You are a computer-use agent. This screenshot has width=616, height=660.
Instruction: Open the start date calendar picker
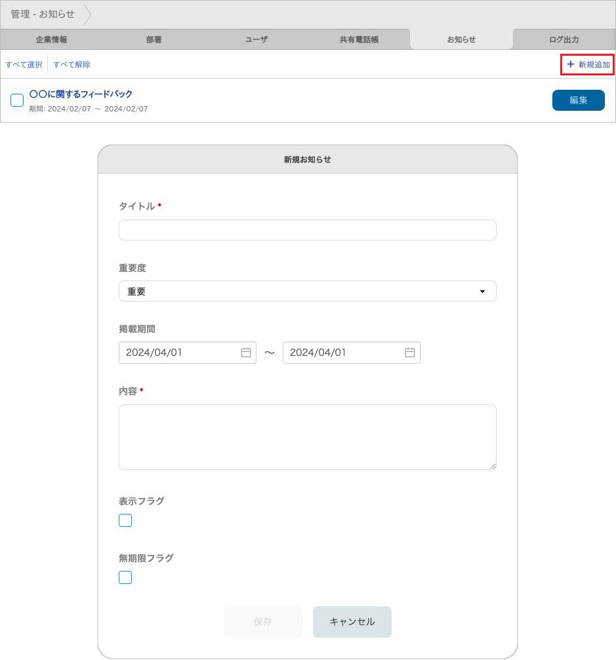pos(246,353)
